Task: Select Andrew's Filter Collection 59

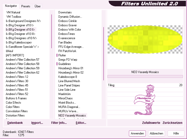Action: [22, 68]
